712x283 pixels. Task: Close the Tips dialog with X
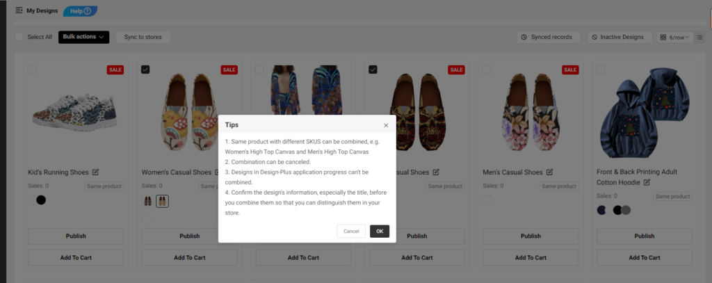pos(386,125)
